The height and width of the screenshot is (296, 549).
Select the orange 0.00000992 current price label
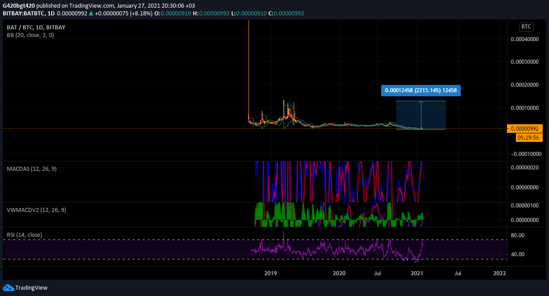coord(525,128)
